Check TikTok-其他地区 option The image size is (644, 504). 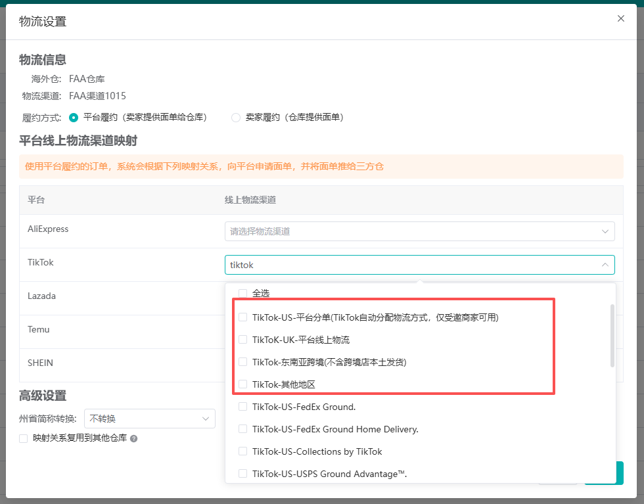pos(242,384)
